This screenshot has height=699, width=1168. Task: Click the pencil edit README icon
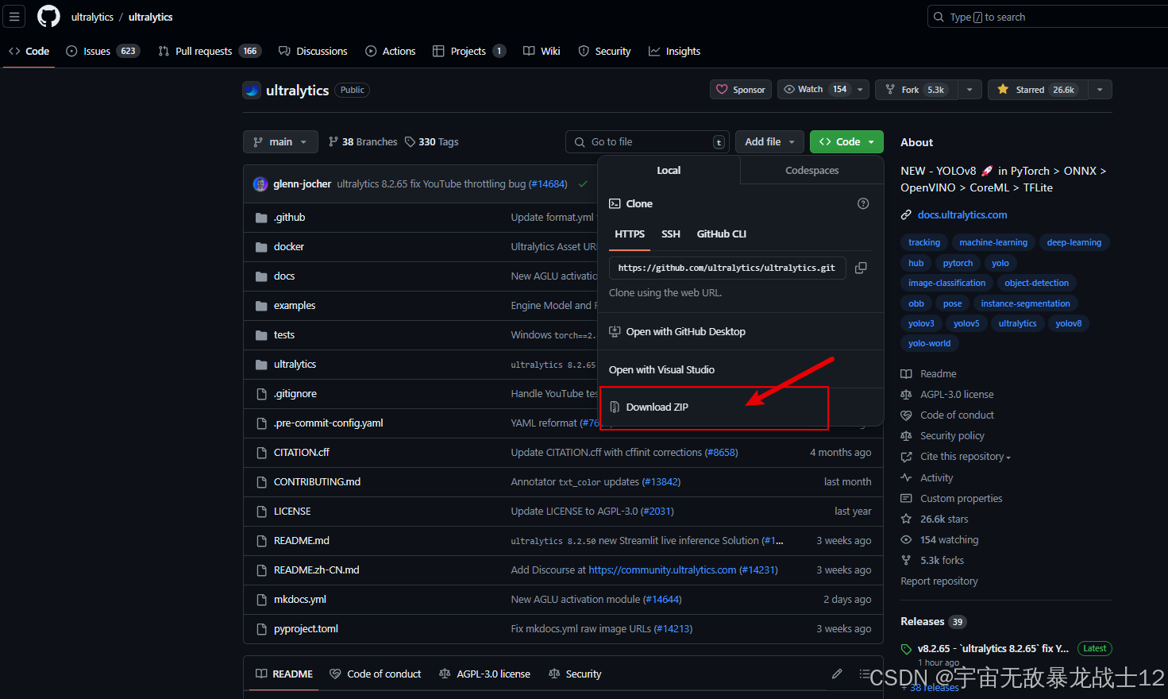837,674
